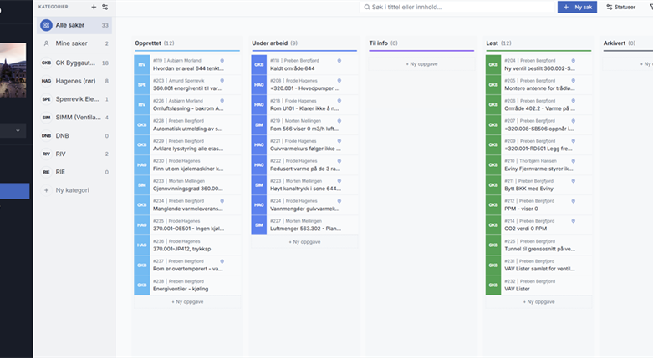Click location pin icon on case #237
Viewport: 653px width, 358px height.
[x=222, y=261]
